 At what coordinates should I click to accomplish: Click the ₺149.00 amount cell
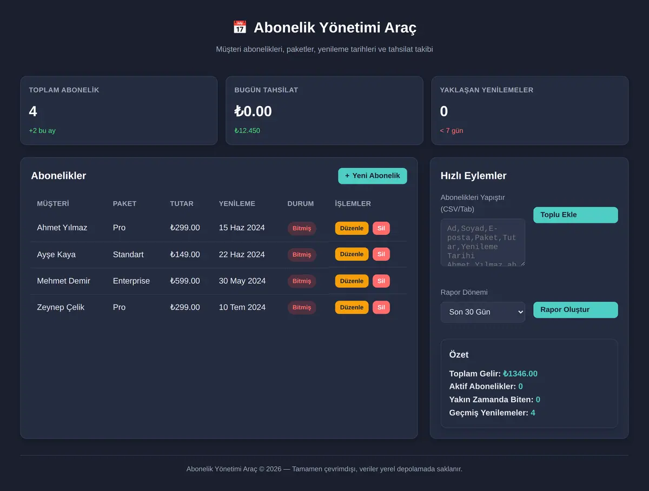pos(185,254)
